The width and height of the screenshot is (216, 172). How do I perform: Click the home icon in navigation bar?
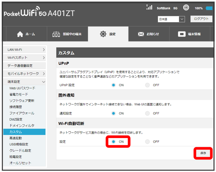20,34
